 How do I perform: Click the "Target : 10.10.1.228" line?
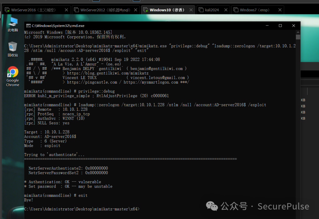coord(47,132)
